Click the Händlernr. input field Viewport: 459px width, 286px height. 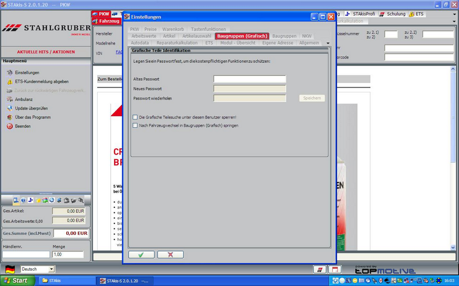tap(26, 255)
